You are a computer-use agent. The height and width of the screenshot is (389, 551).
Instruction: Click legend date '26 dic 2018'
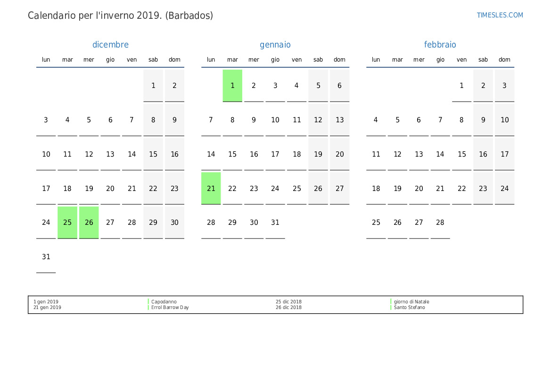pos(288,307)
